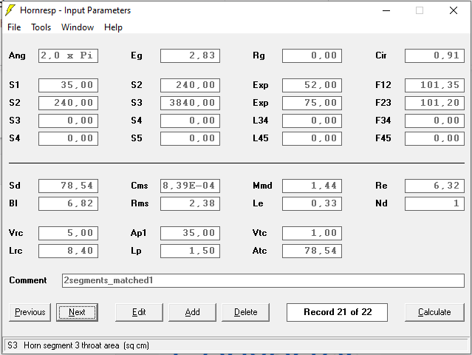Select the Re field showing 6,32

tap(434, 186)
